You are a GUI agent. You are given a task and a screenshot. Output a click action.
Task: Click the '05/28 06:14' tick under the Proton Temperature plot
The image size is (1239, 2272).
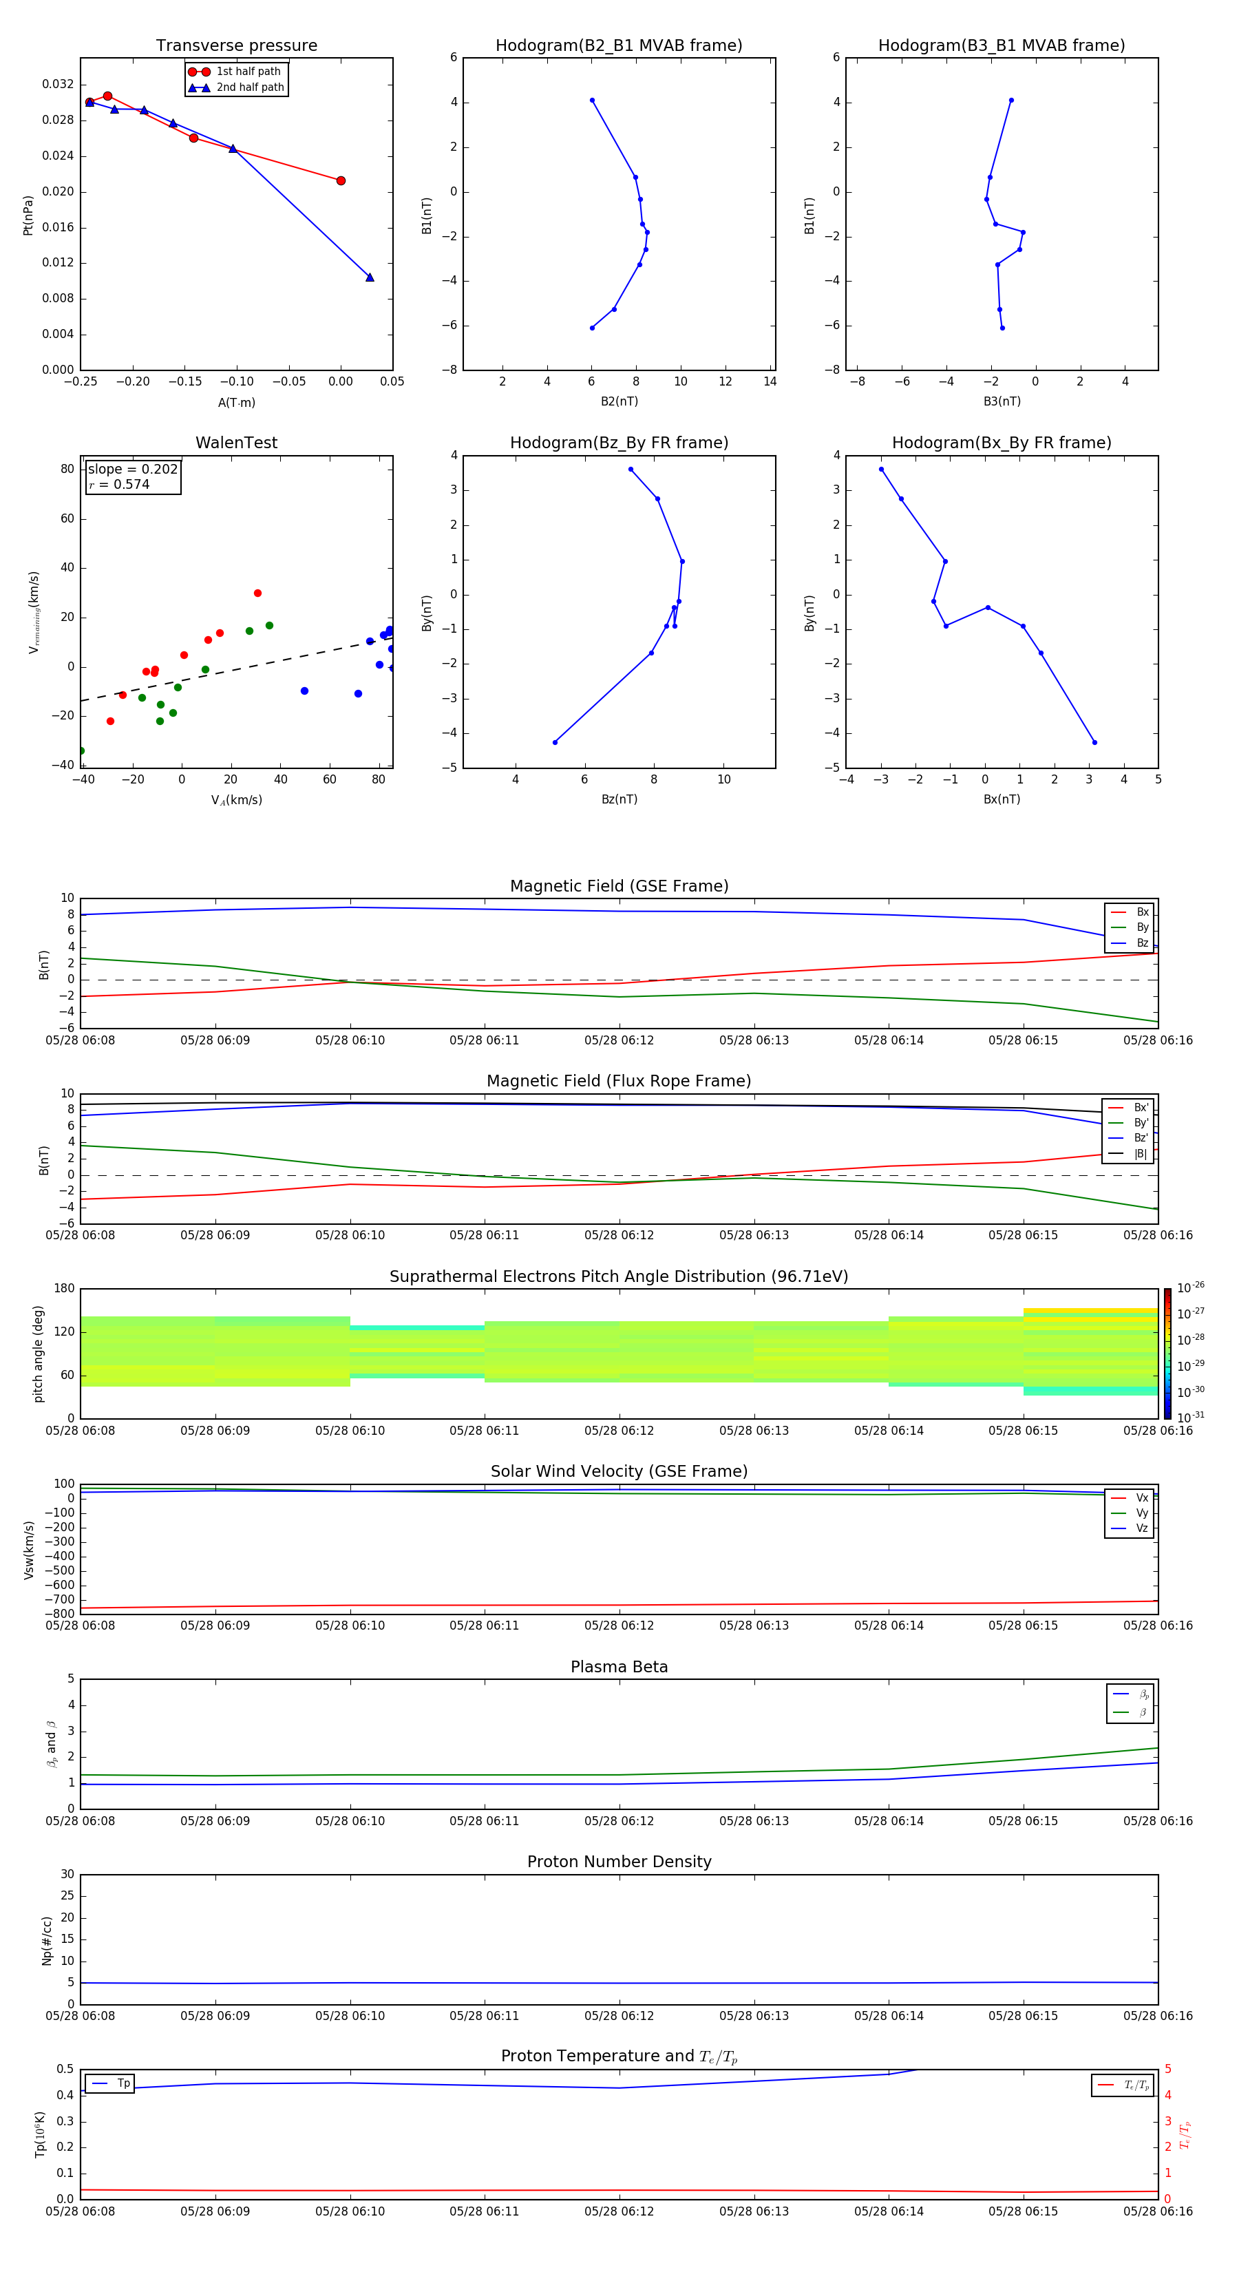[889, 2211]
